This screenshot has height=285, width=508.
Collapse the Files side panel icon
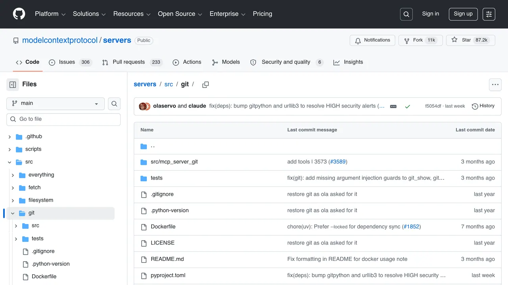pyautogui.click(x=13, y=84)
